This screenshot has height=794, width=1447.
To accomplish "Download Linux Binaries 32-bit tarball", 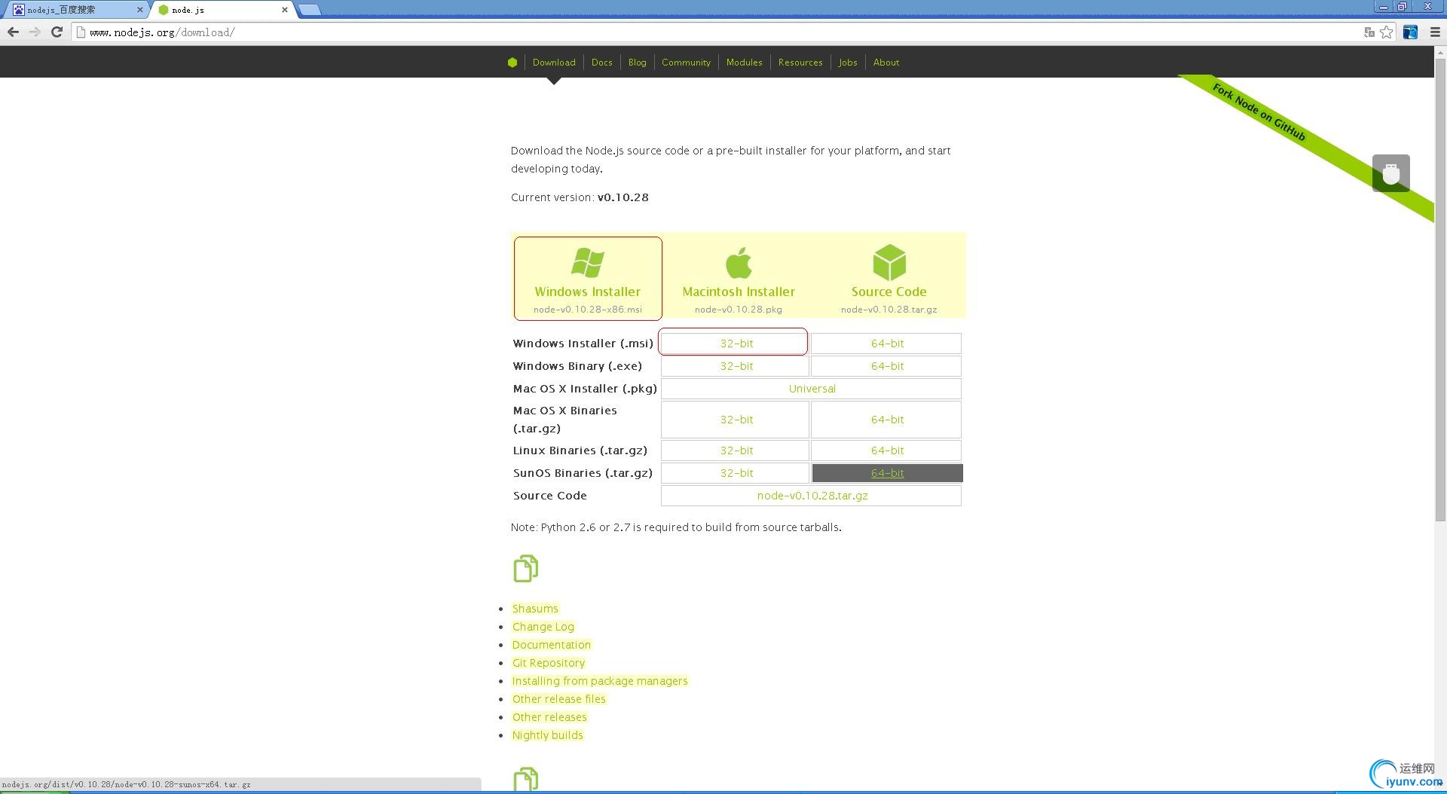I will (736, 450).
